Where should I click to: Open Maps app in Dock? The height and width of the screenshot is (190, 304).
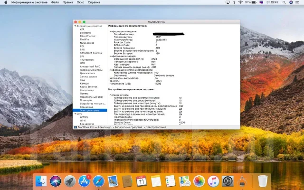click(x=184, y=181)
